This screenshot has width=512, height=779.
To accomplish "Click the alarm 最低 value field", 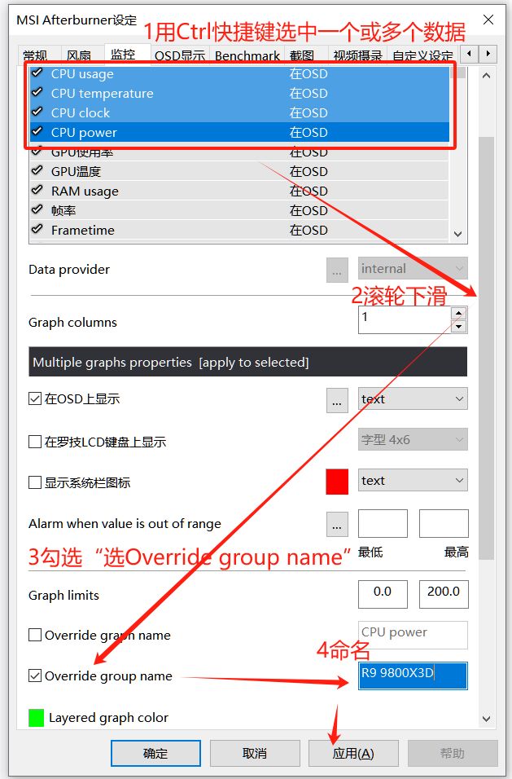I will [x=383, y=523].
